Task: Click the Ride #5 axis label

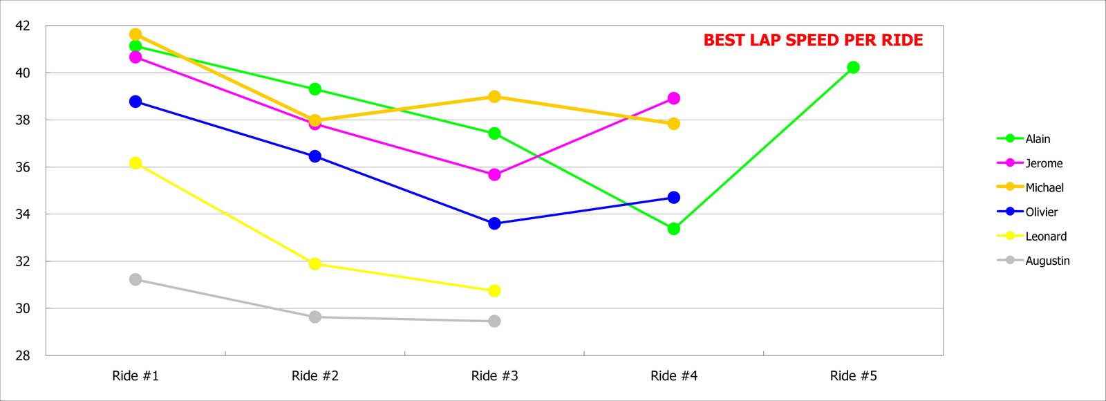Action: click(853, 376)
